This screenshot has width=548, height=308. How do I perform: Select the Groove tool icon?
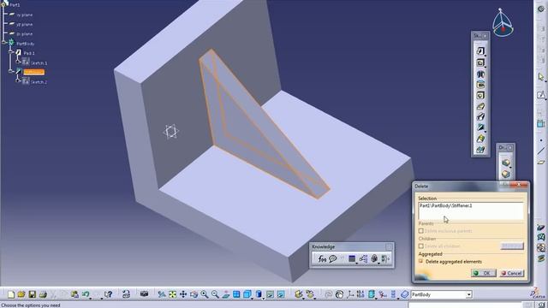[x=480, y=85]
